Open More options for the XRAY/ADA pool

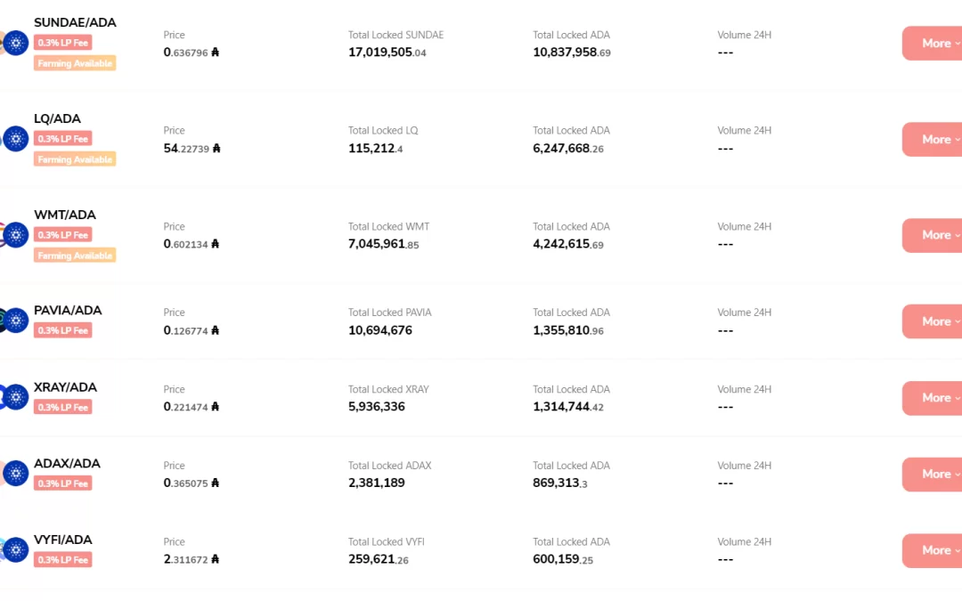point(932,398)
